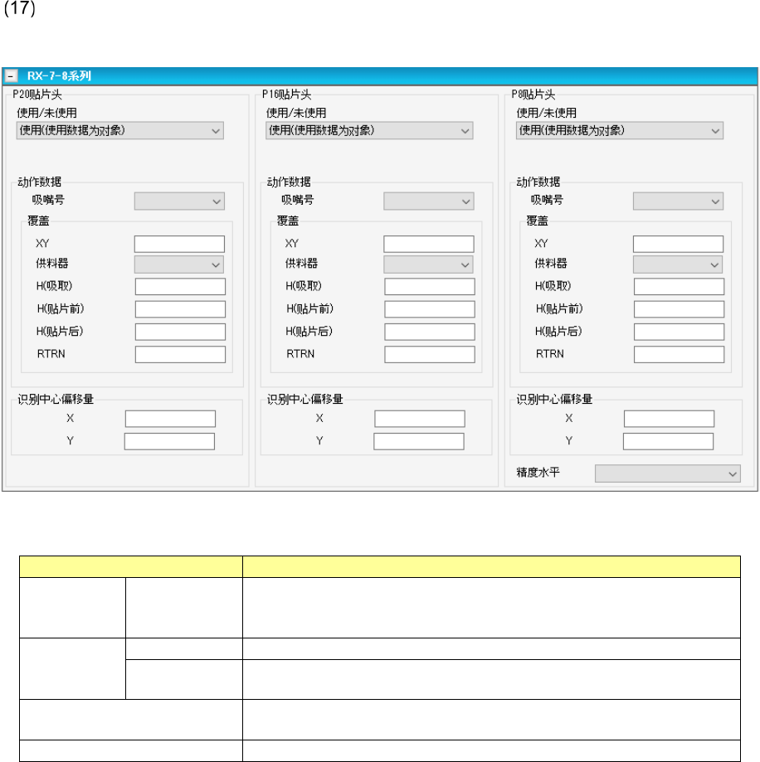Click P20贴片头 H(贴片后) input field
Viewport: 760px width, 762px height.
click(x=180, y=332)
